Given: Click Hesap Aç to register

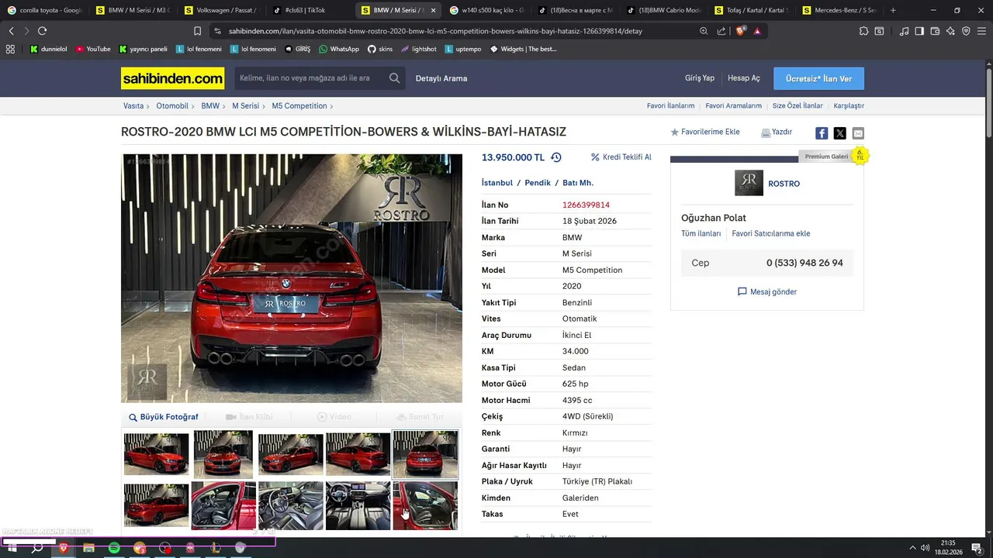Looking at the screenshot, I should coord(744,78).
